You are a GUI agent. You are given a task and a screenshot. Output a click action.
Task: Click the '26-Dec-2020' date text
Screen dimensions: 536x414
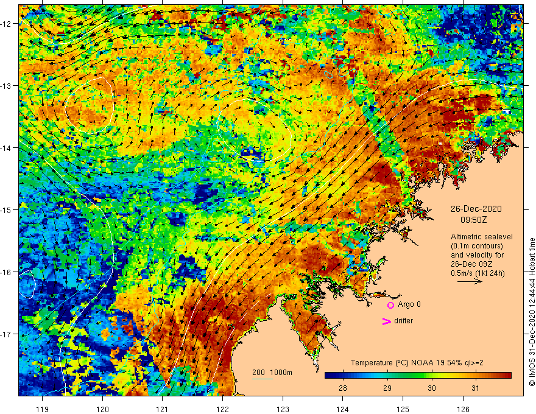click(476, 209)
